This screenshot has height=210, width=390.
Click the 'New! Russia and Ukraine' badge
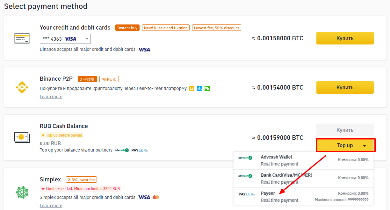click(166, 28)
